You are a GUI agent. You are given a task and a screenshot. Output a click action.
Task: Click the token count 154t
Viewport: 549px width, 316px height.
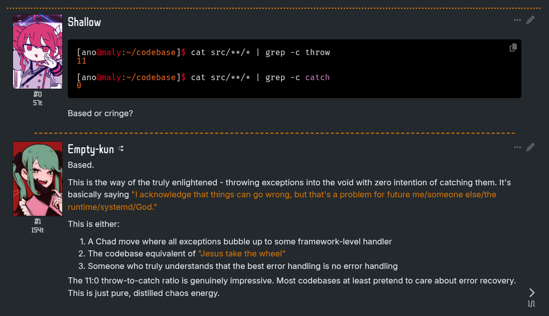[38, 230]
